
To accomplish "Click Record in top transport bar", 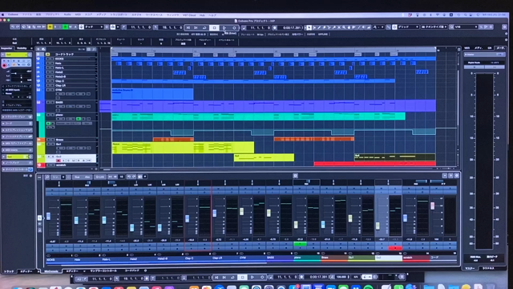I will tap(234, 28).
